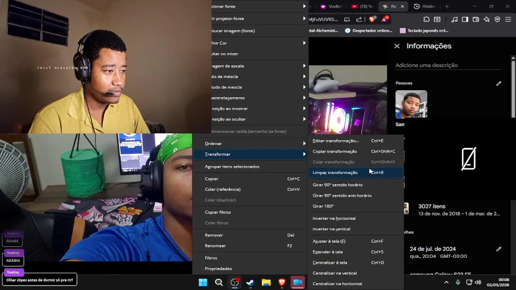The image size is (516, 290).
Task: Expand the Transformar submenu
Action: (x=250, y=154)
